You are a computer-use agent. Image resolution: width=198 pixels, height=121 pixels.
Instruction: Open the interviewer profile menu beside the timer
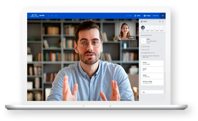point(147,16)
